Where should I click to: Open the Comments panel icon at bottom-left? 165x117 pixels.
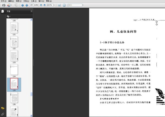(x=3, y=108)
